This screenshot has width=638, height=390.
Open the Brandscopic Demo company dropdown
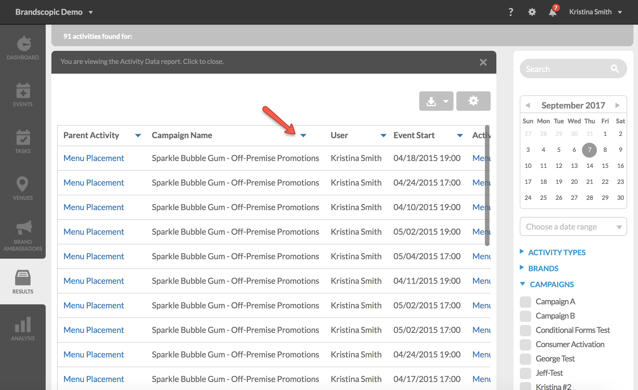click(x=54, y=12)
